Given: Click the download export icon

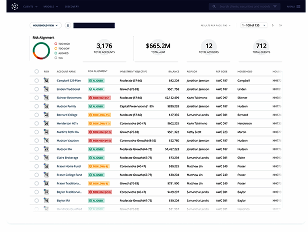Looking at the screenshot, I should coord(68,25).
